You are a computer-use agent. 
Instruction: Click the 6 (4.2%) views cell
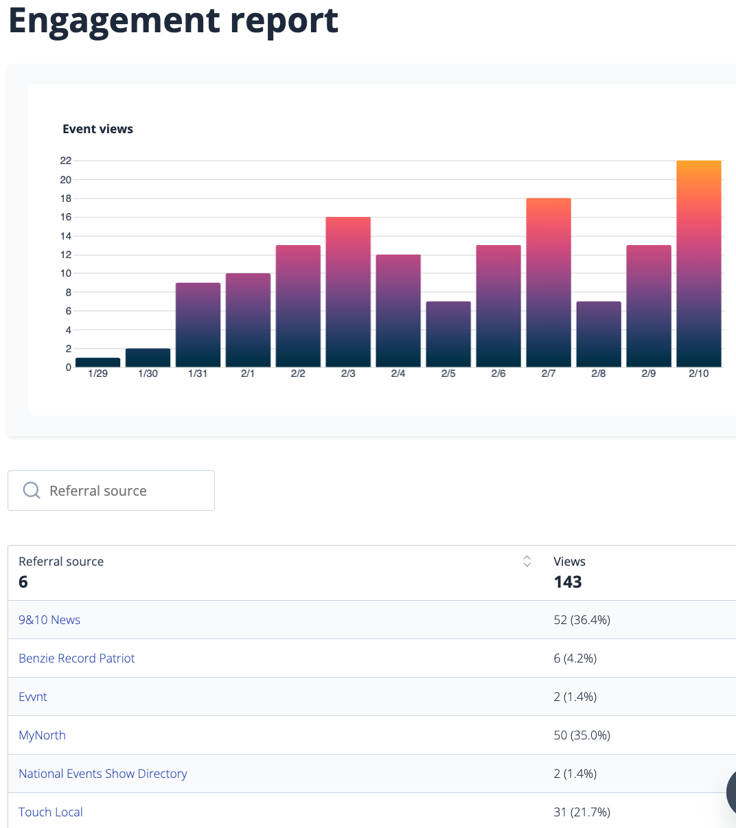[x=575, y=658]
